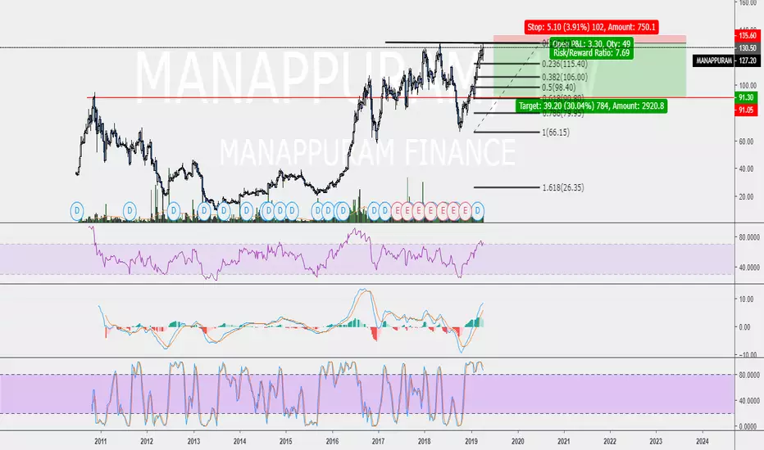Click the D dividend marker between 2011 and 2012
Image resolution: width=764 pixels, height=450 pixels.
point(130,211)
